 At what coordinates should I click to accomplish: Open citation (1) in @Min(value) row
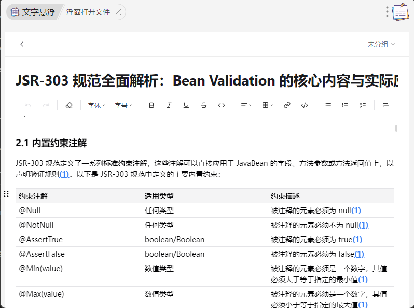pos(363,279)
